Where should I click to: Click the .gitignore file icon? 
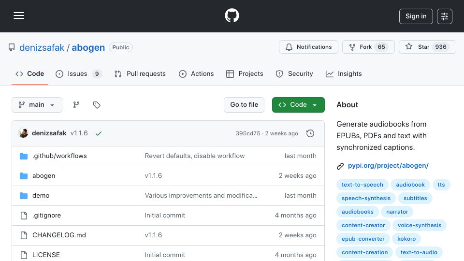click(24, 216)
